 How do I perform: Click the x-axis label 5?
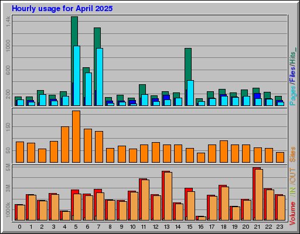(x=76, y=227)
